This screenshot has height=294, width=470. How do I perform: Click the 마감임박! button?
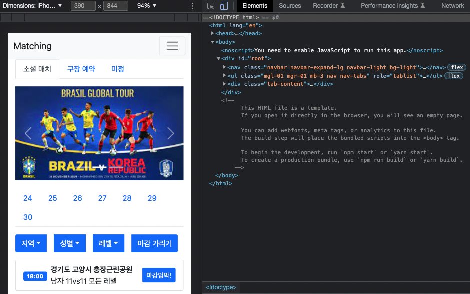click(159, 275)
